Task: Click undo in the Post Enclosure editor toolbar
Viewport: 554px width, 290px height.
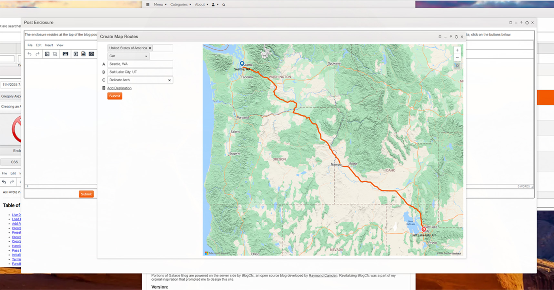Action: [30, 54]
